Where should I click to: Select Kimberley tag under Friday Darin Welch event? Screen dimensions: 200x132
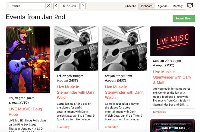pyautogui.click(x=63, y=127)
